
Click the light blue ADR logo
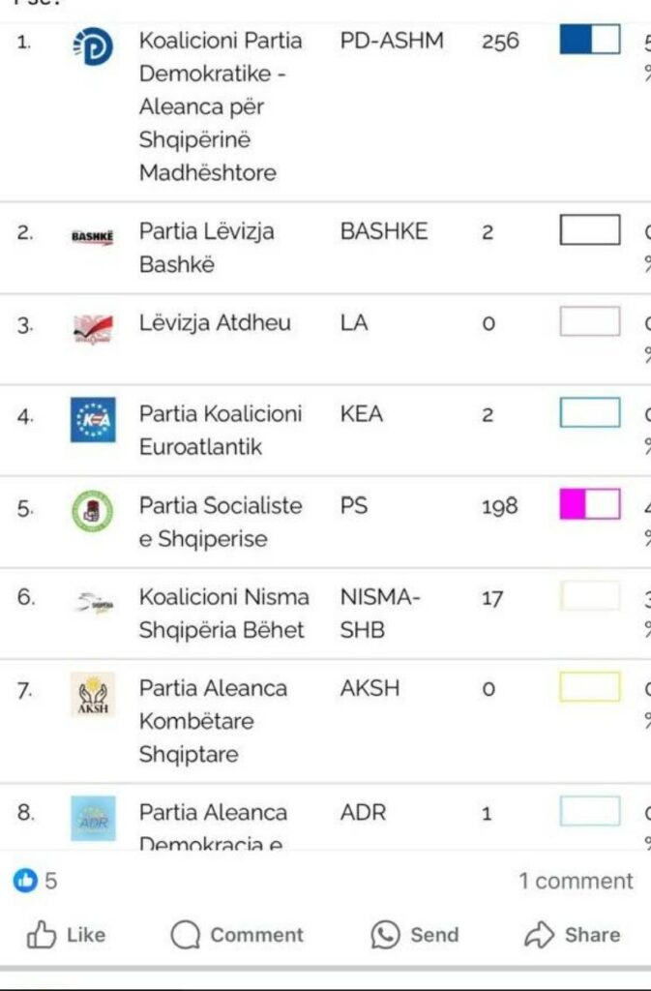tap(93, 819)
